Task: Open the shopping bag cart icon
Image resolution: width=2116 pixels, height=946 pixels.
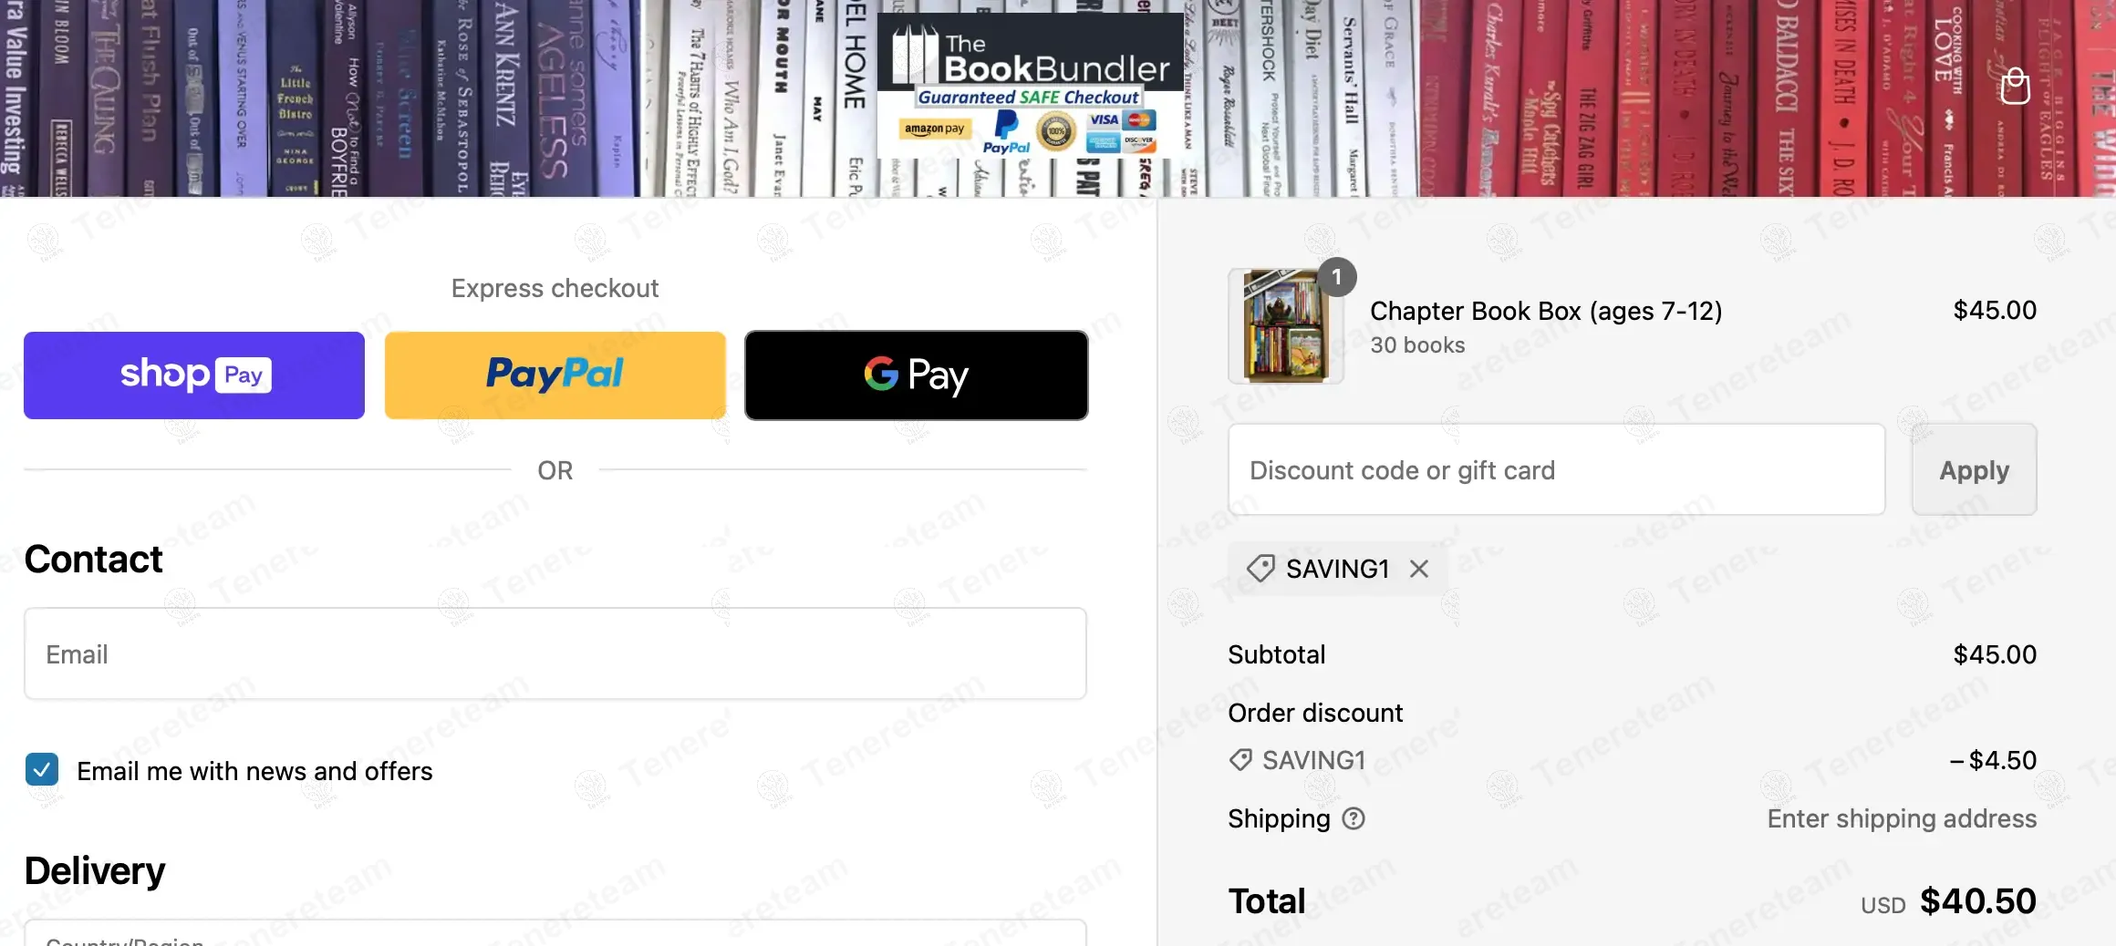Action: tap(2015, 87)
